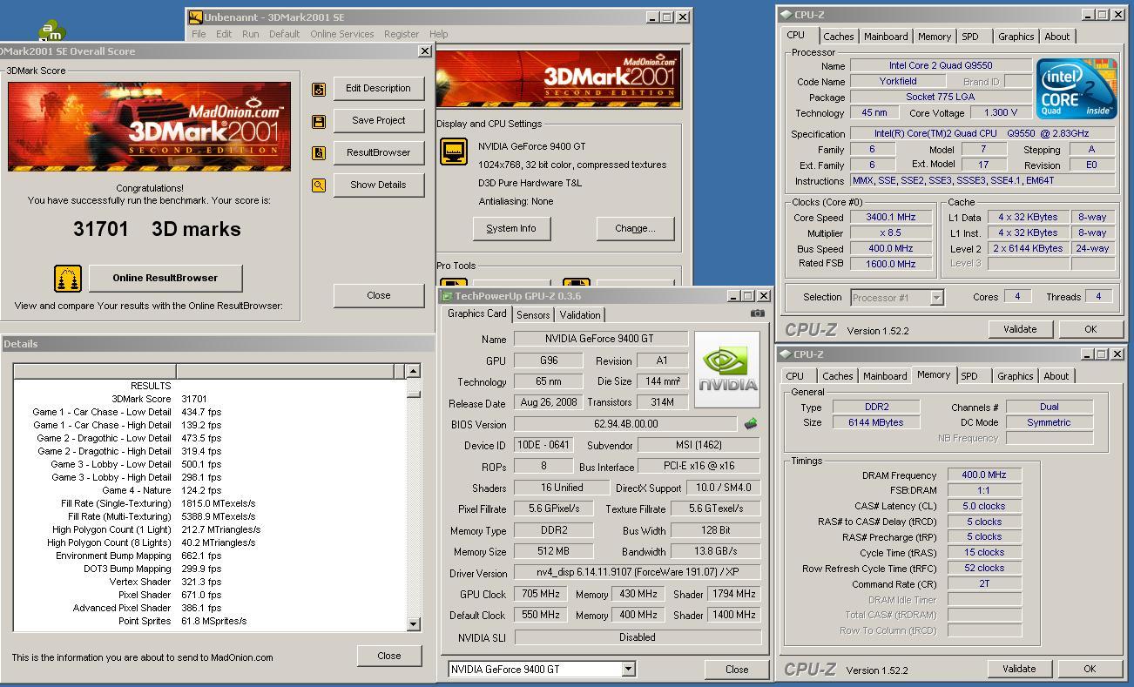Open SPD tab in bottom CPU-Z window
This screenshot has height=687, width=1134.
[969, 376]
